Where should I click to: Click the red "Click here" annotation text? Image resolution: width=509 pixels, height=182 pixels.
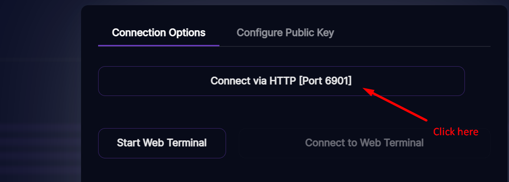coord(455,132)
